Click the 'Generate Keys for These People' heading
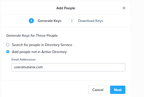Viewport: 144px width, 97px height. click(32, 36)
